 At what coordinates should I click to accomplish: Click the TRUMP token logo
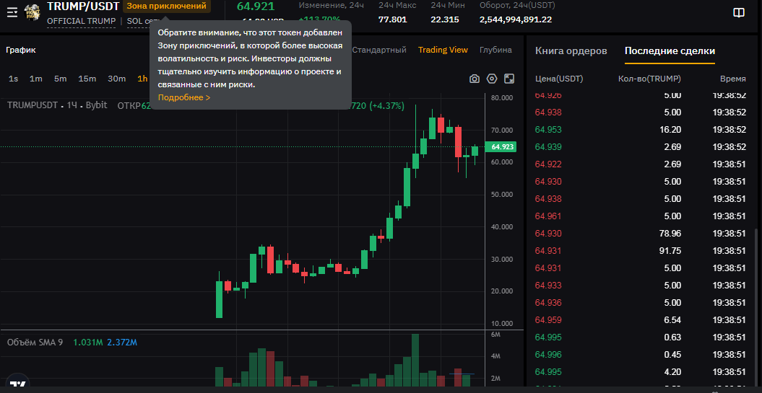tap(33, 12)
